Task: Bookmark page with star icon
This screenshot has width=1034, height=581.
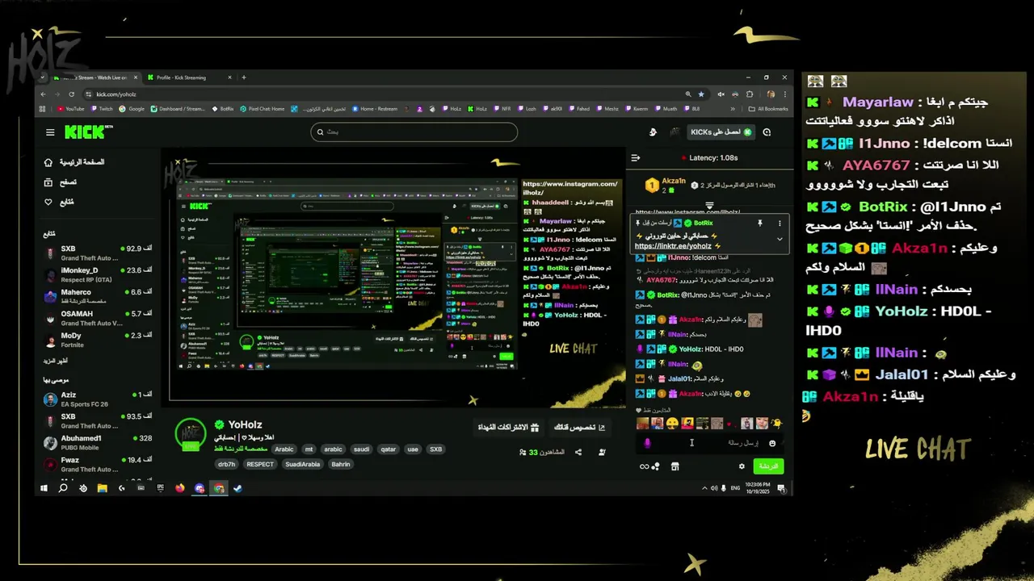Action: (700, 94)
